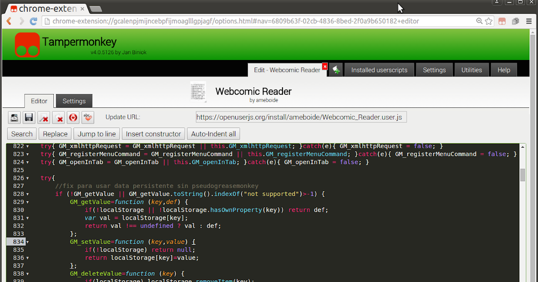The width and height of the screenshot is (538, 282).
Task: Click 'v4.0.5126 by Jan Biniok' version text
Action: tap(118, 52)
